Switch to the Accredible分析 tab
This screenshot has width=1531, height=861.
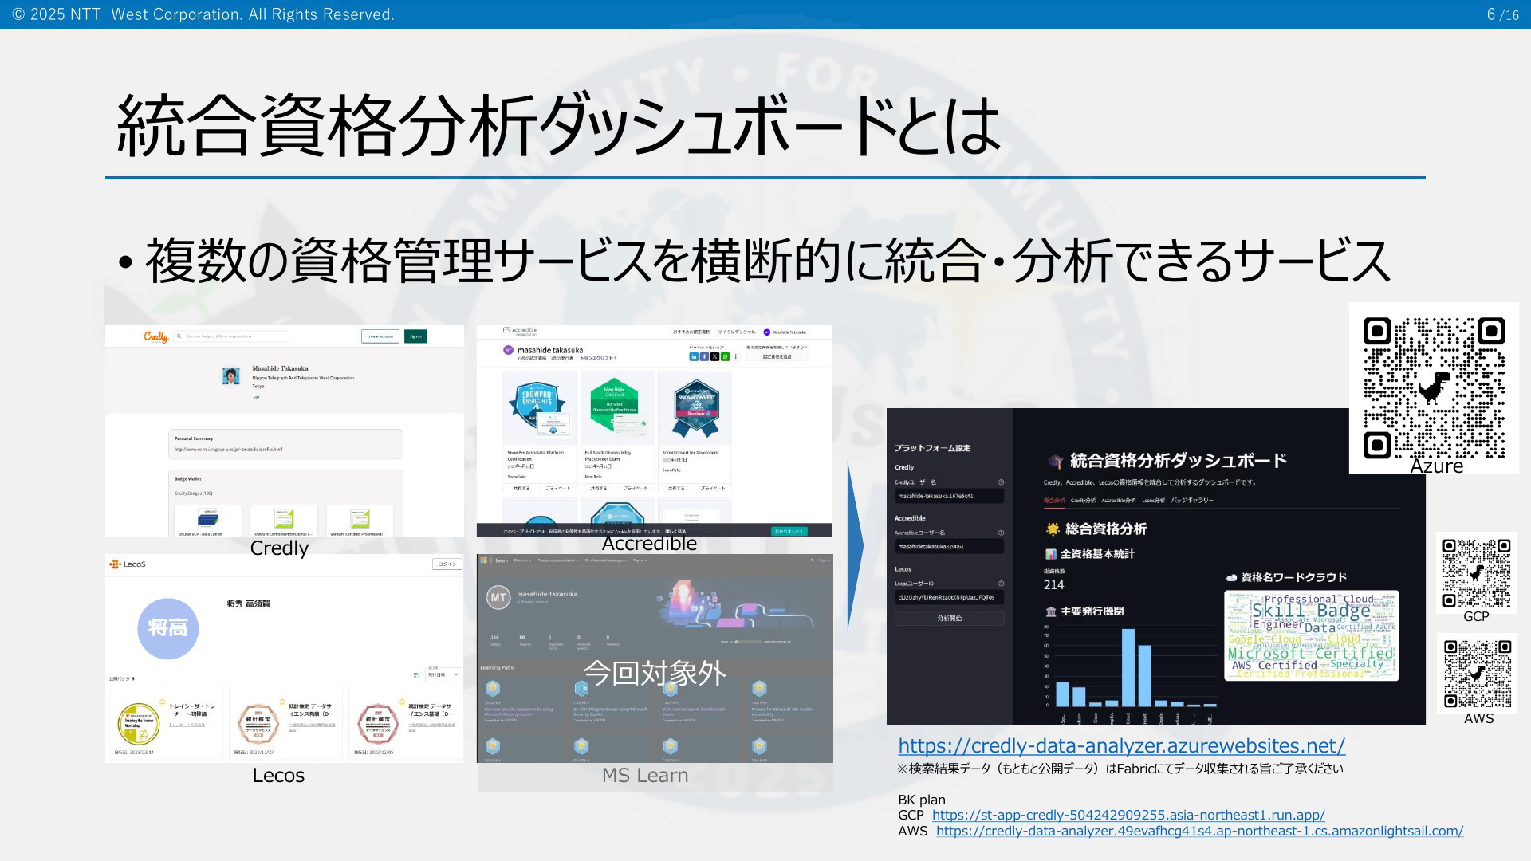pyautogui.click(x=1119, y=501)
